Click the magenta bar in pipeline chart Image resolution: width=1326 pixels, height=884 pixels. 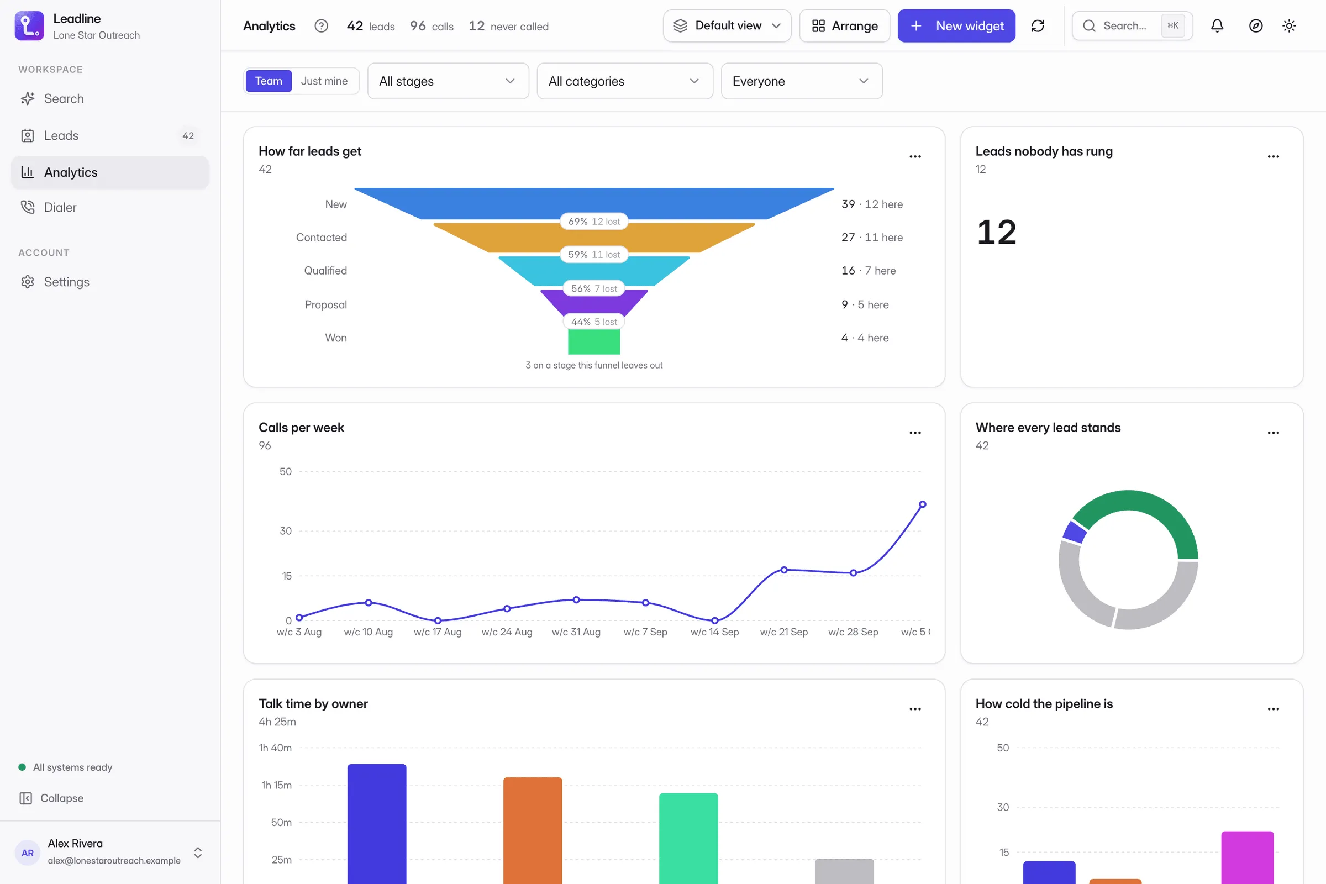click(1247, 857)
